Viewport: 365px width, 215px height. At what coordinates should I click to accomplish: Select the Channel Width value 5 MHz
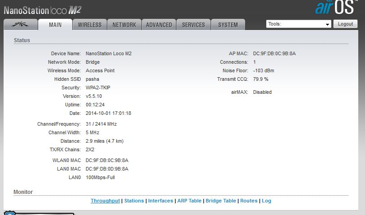click(92, 132)
